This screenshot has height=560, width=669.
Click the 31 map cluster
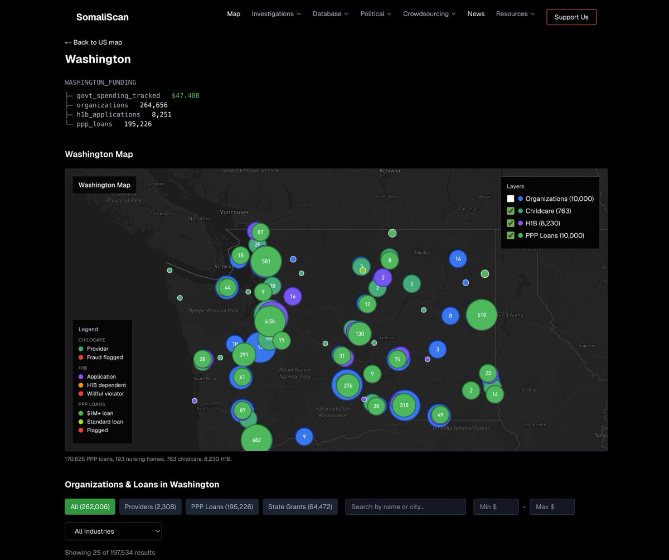tap(342, 356)
